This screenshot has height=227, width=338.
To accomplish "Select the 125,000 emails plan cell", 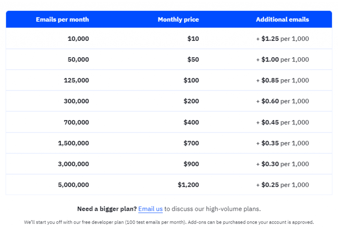I will (76, 80).
